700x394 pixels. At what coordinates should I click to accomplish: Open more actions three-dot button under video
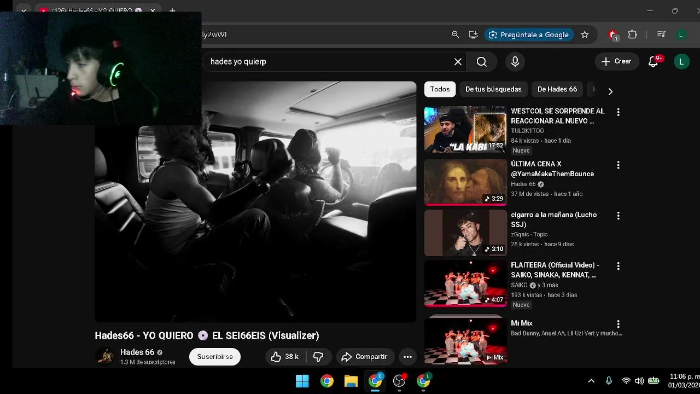[x=407, y=357]
